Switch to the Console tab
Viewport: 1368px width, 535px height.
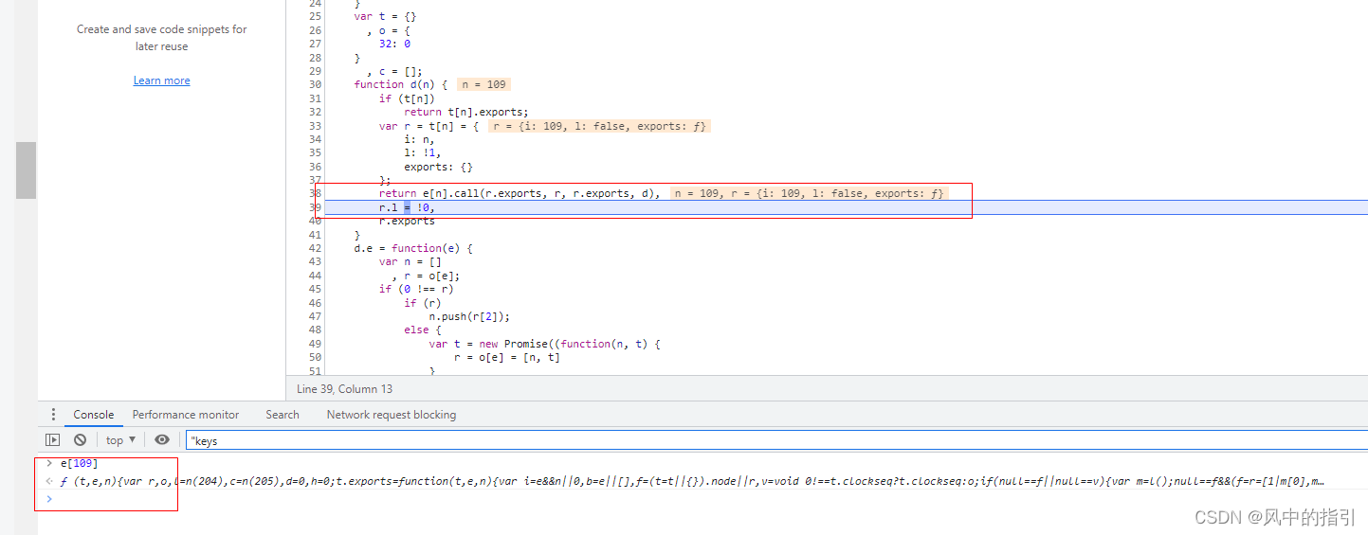point(94,415)
